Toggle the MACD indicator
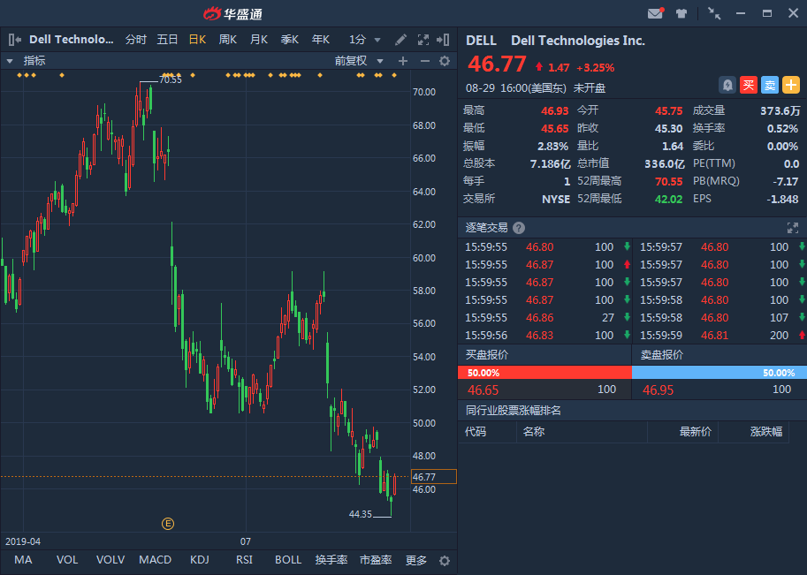Viewport: 807px width, 575px height. pos(155,560)
